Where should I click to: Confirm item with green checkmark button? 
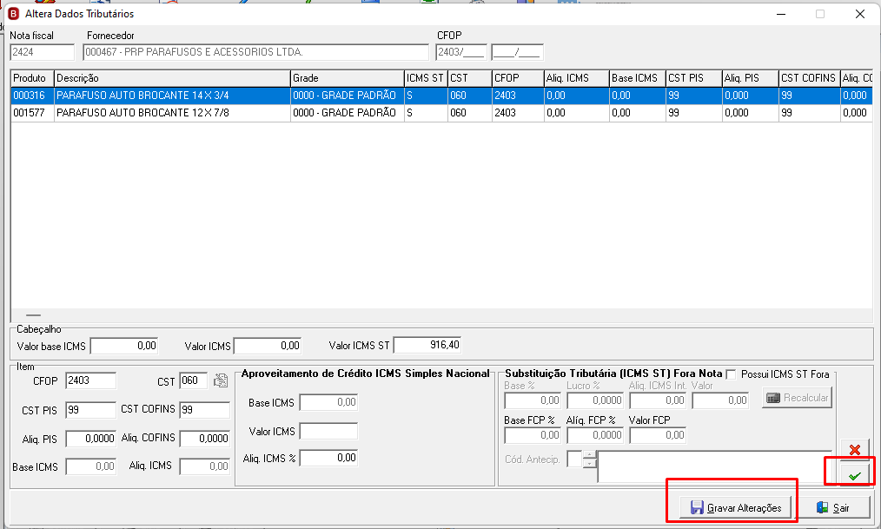(855, 476)
